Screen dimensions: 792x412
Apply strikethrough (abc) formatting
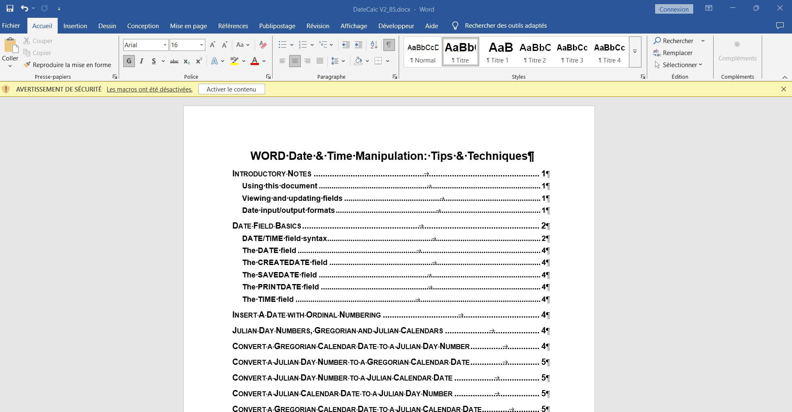[174, 61]
